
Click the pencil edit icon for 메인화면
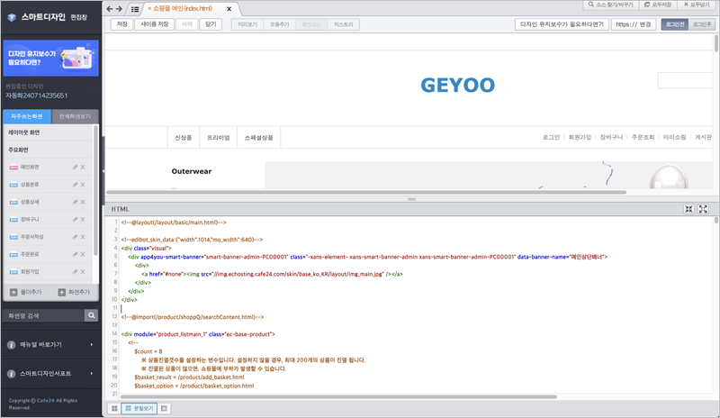coord(75,168)
